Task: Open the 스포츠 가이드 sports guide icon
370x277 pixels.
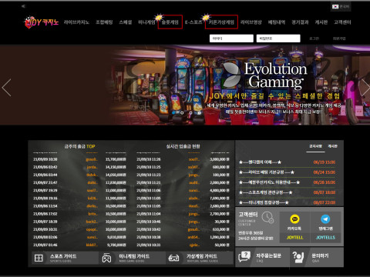Action: tap(39, 258)
